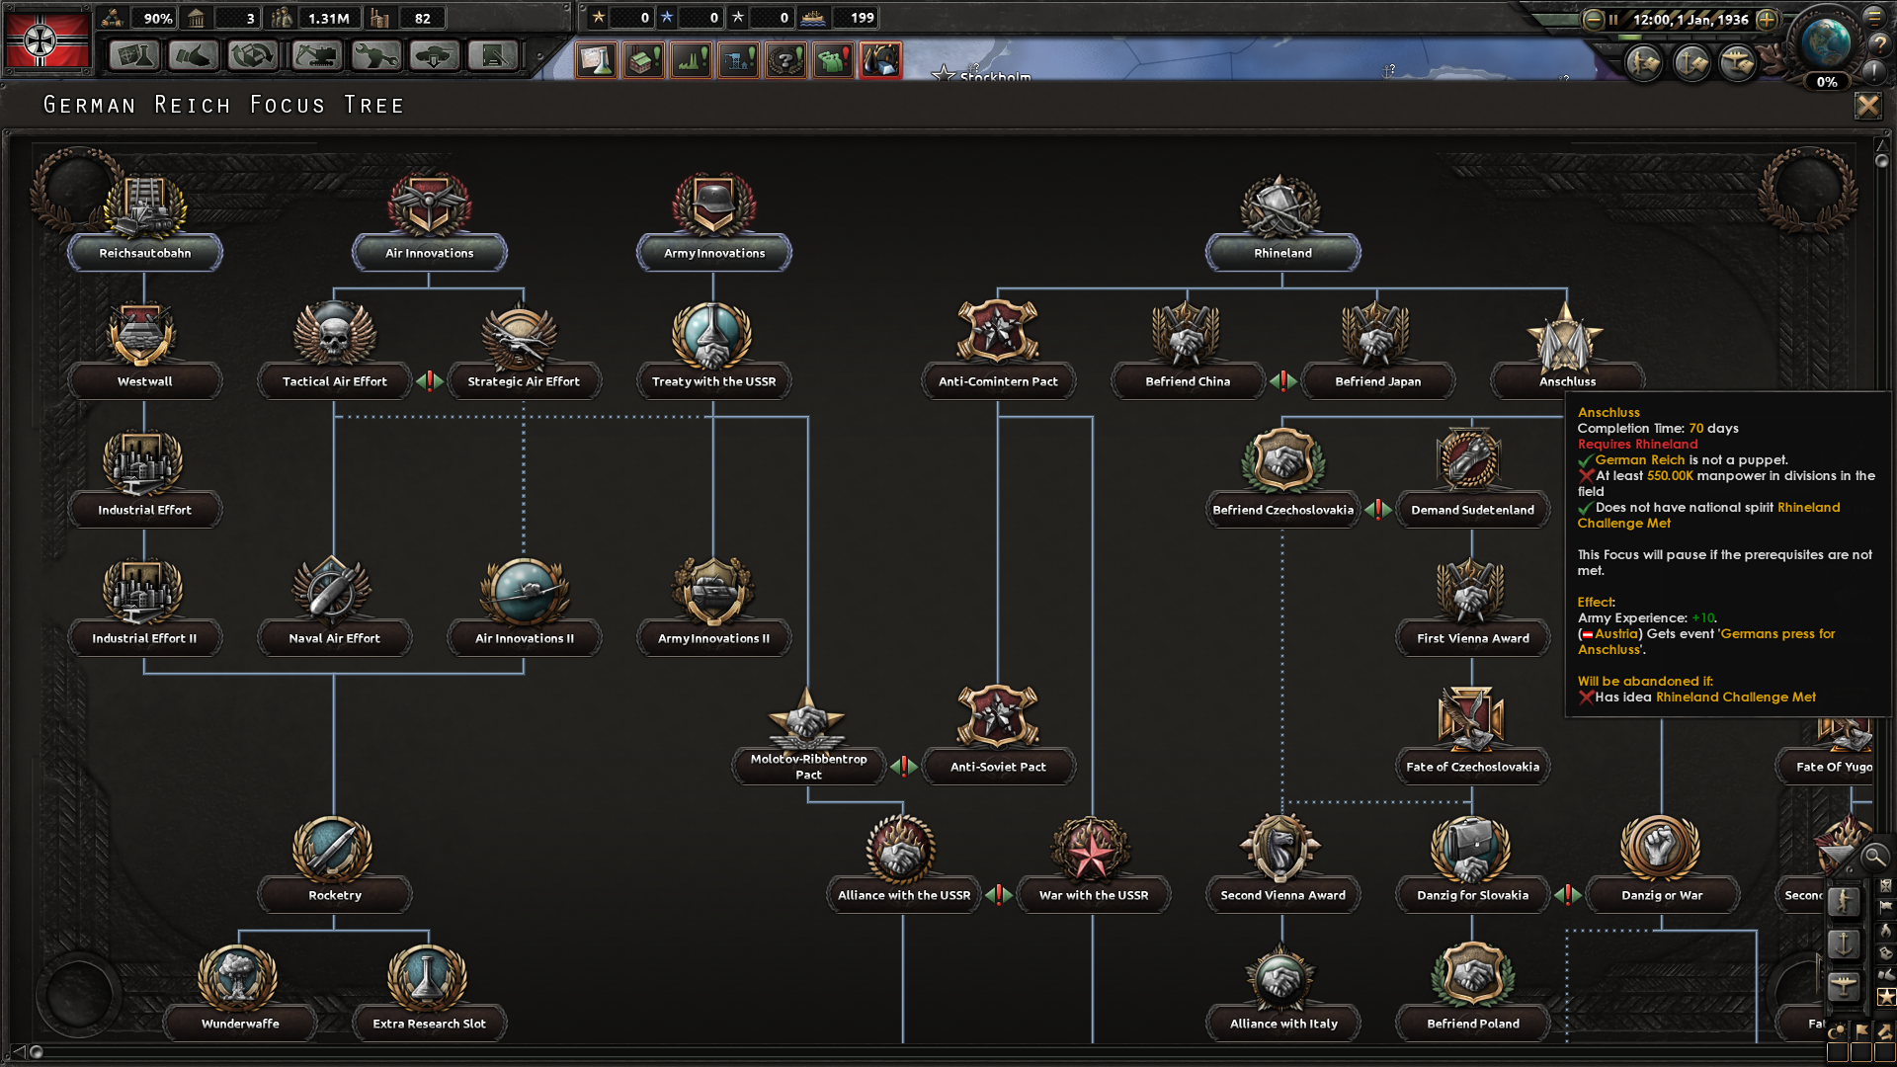Select the War with the USSR focus

[1094, 864]
